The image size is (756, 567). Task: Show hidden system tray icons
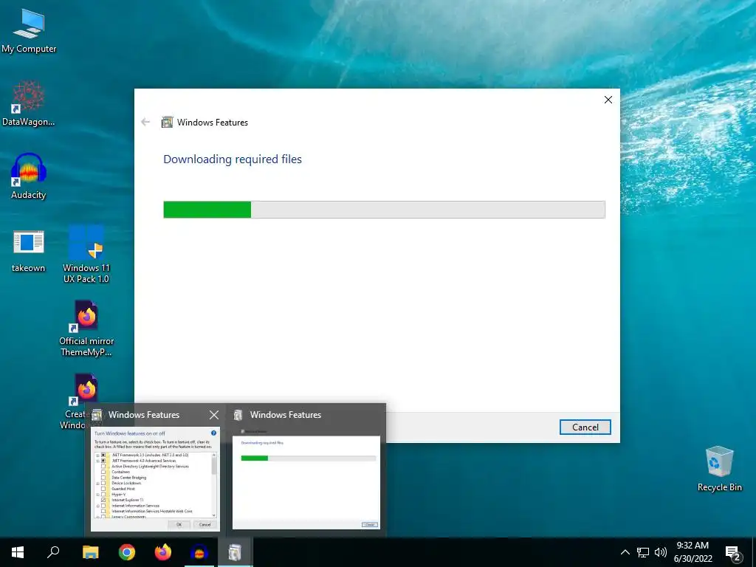coord(625,552)
